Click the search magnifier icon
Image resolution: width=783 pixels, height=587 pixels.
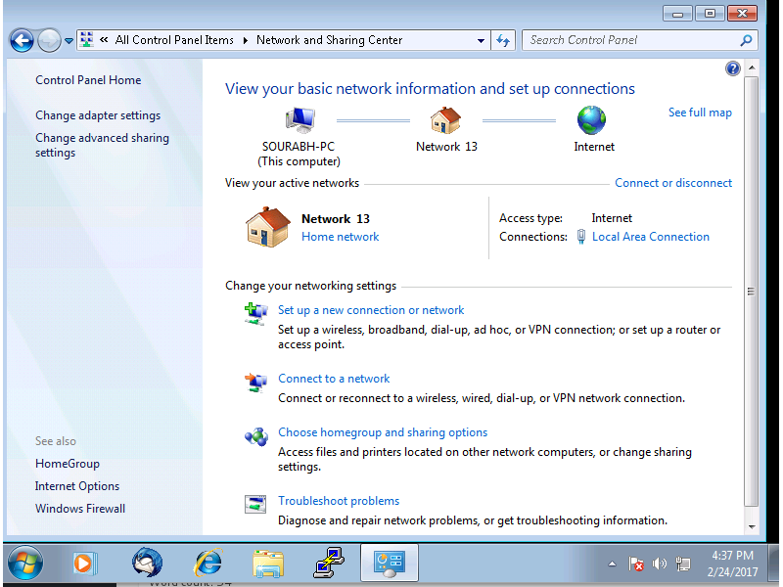tap(746, 40)
